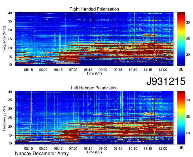
Task: Click the Right Handed plot's color scale bar
Action: 181,39
